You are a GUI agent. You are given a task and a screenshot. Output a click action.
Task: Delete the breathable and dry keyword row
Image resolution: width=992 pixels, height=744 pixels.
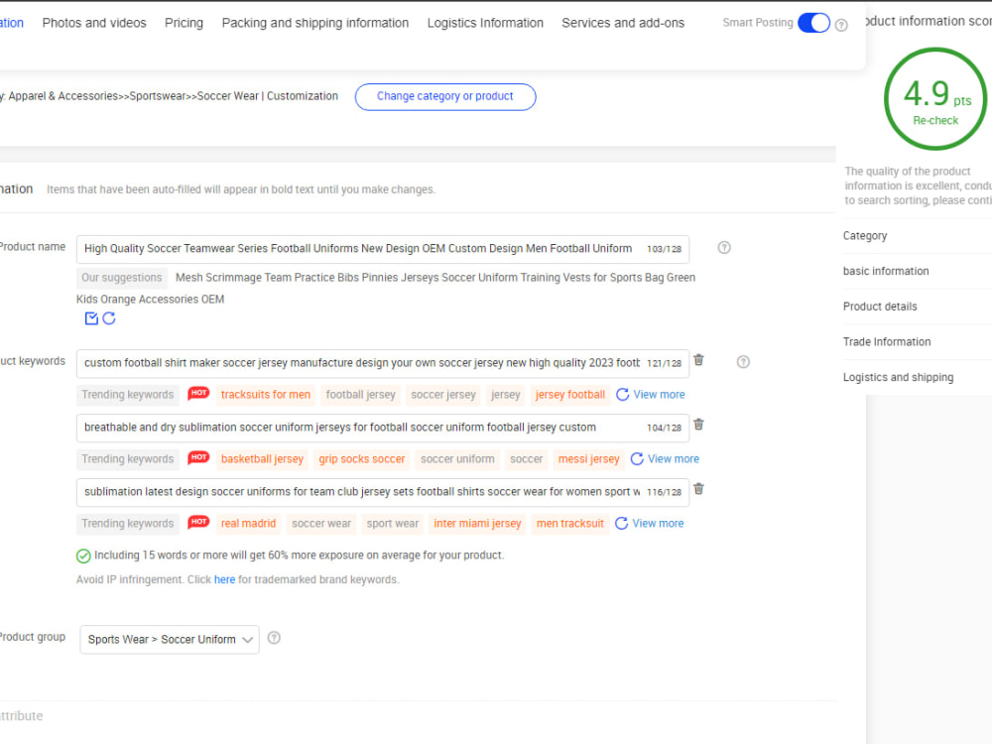(698, 425)
